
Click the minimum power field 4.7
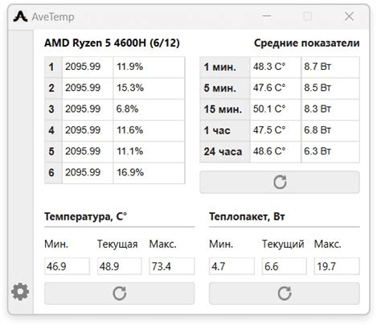(231, 266)
